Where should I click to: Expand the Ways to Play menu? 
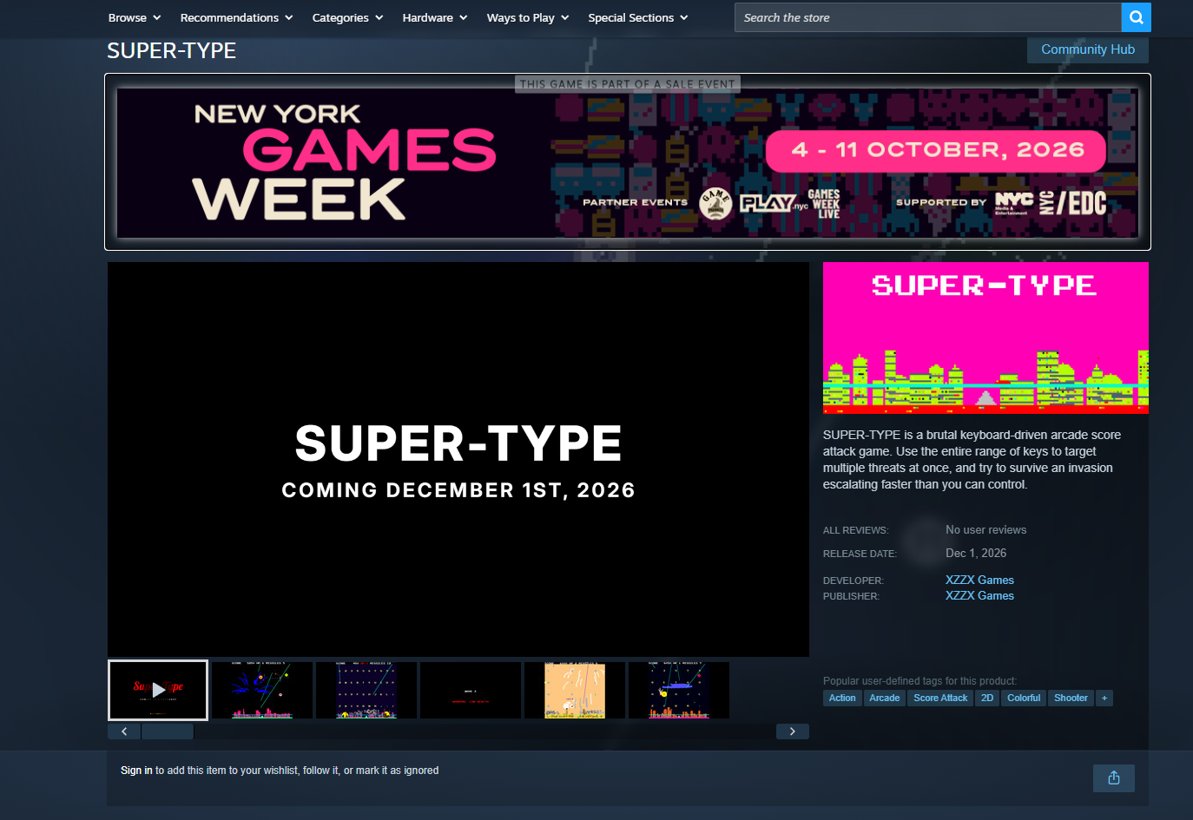[528, 17]
